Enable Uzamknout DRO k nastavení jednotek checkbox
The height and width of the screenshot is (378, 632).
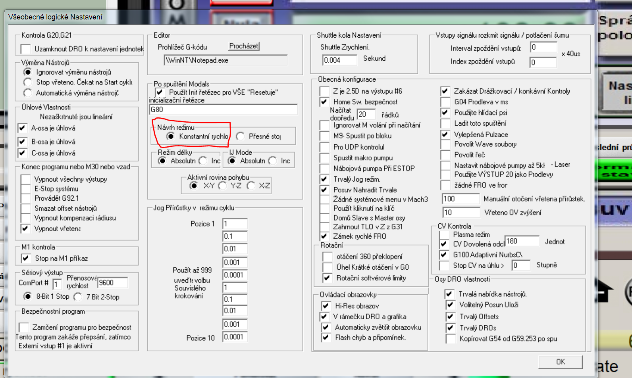(x=26, y=49)
